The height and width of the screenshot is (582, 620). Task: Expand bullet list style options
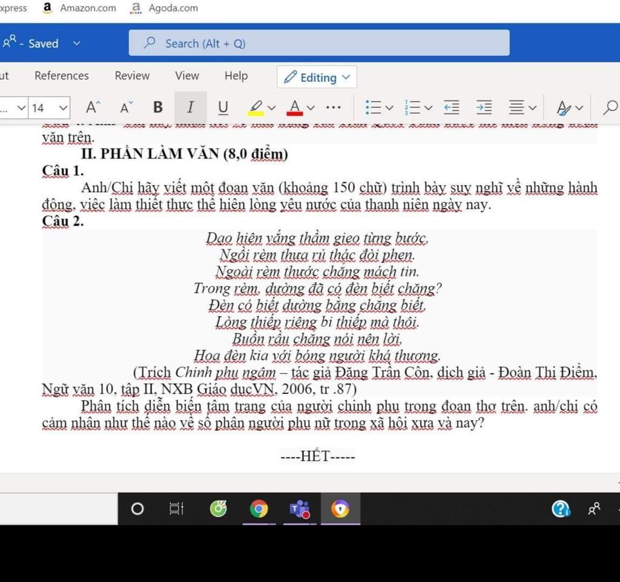coord(389,108)
